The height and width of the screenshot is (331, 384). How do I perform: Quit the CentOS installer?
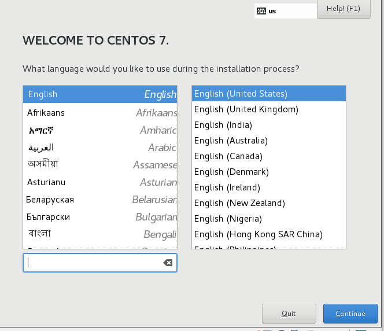pyautogui.click(x=289, y=314)
